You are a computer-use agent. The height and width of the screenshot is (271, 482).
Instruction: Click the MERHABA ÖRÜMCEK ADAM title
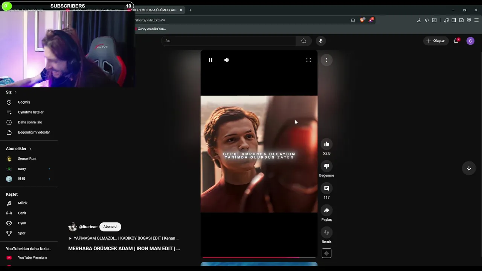coord(124,248)
